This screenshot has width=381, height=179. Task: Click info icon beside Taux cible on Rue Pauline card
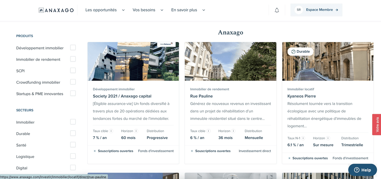[208, 131]
